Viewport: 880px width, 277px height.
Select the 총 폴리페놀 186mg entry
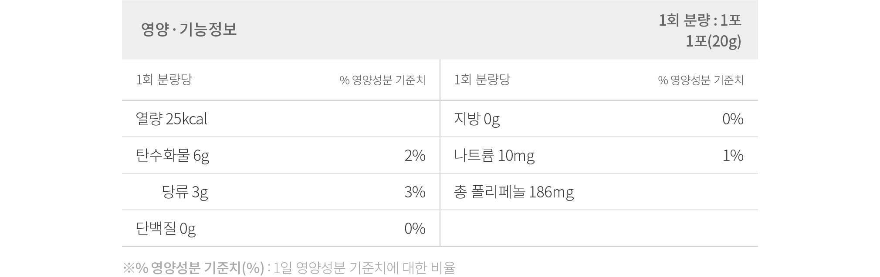click(x=514, y=192)
